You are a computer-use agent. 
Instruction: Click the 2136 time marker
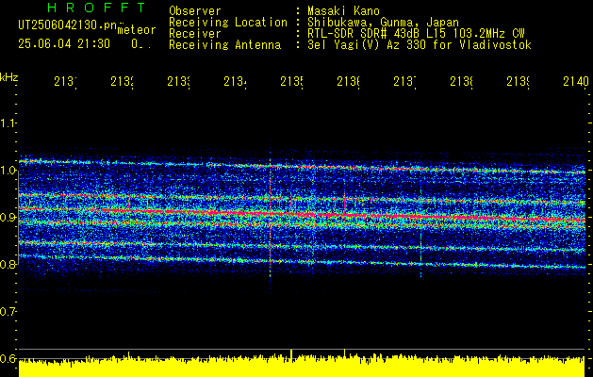[348, 81]
